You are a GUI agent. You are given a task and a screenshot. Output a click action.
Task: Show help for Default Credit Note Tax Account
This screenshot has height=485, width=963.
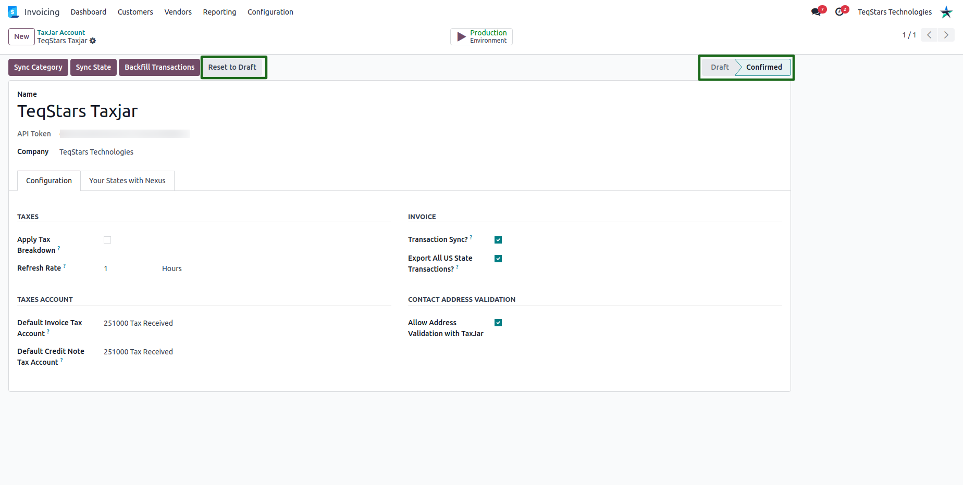pyautogui.click(x=61, y=360)
